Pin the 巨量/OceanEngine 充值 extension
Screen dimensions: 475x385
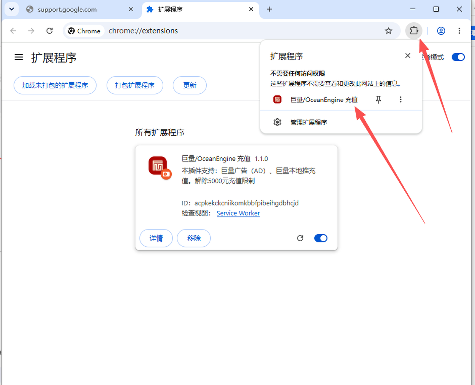pyautogui.click(x=378, y=100)
